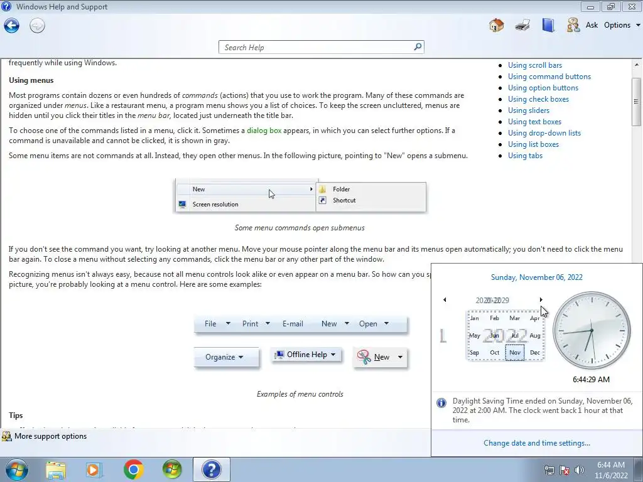Screen dimensions: 643x482
Task: Select Dec in the calendar
Action: click(535, 353)
